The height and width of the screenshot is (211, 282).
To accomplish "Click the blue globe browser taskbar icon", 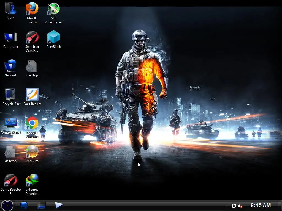I will [x=24, y=206].
